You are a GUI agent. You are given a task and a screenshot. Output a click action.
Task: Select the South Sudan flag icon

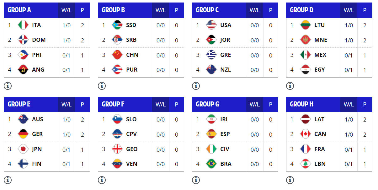[x=117, y=25]
